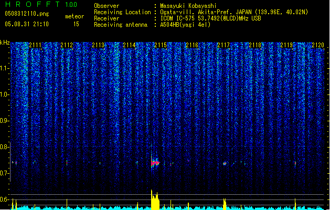Click the meteor count label
This screenshot has height=210, width=330.
74,16
